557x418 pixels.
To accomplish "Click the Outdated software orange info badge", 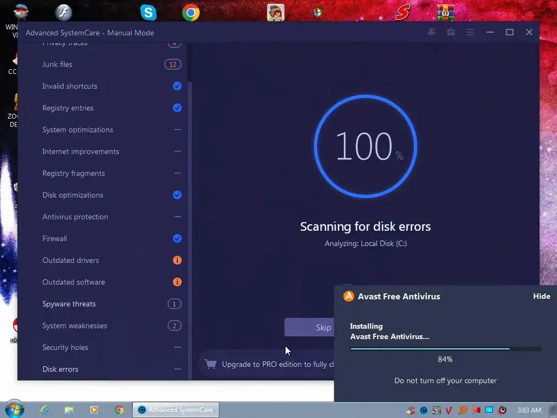I will coord(177,282).
